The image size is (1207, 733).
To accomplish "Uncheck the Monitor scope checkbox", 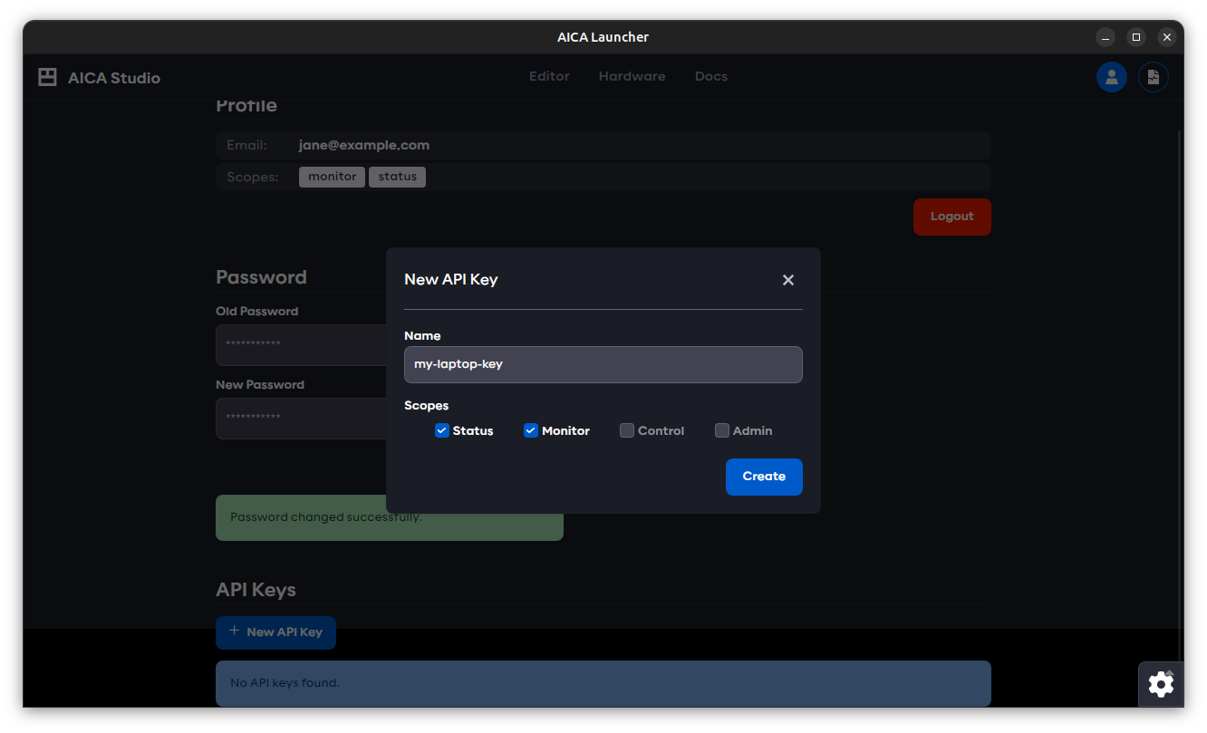I will (x=531, y=430).
